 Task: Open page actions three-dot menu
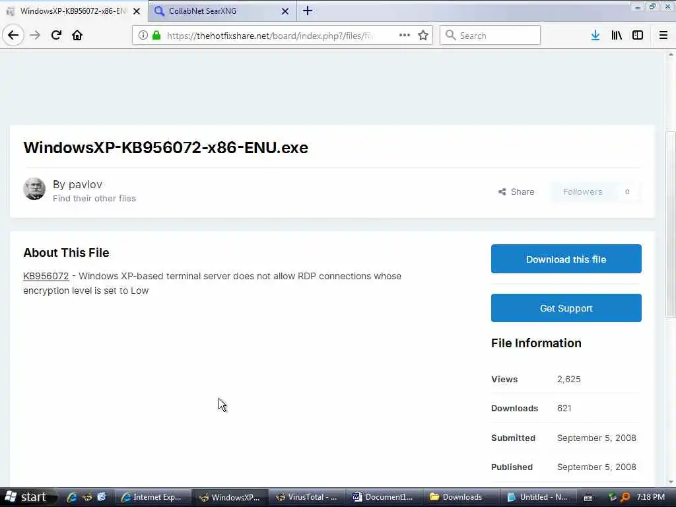pos(405,36)
